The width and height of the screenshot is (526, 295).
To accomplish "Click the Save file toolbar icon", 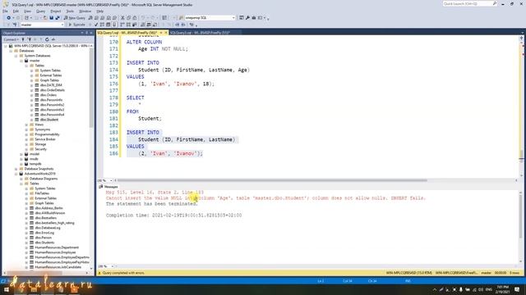I will pos(51,18).
